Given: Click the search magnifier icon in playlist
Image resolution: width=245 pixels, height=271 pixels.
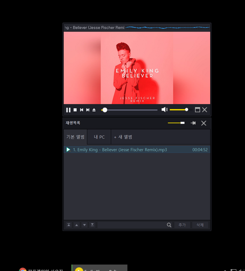Looking at the screenshot, I should coord(169,225).
